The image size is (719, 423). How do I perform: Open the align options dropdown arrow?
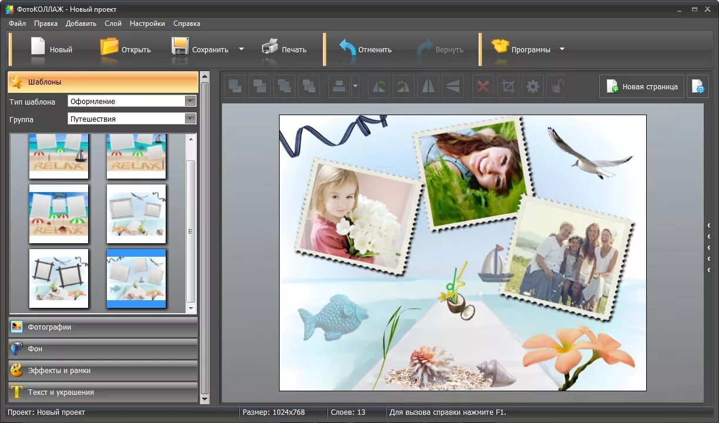pyautogui.click(x=355, y=86)
